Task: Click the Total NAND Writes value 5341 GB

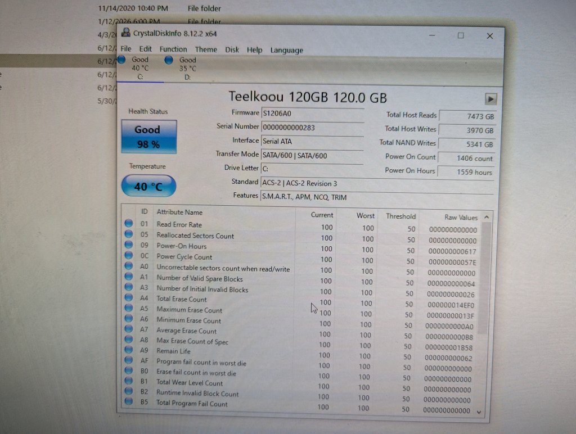Action: point(466,144)
